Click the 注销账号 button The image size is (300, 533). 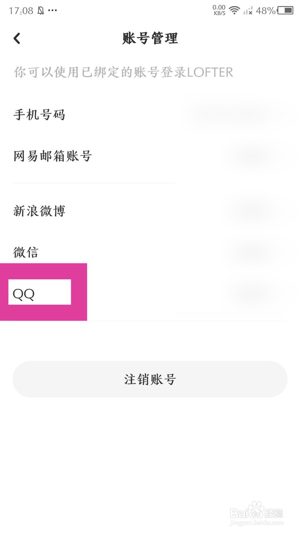(150, 379)
